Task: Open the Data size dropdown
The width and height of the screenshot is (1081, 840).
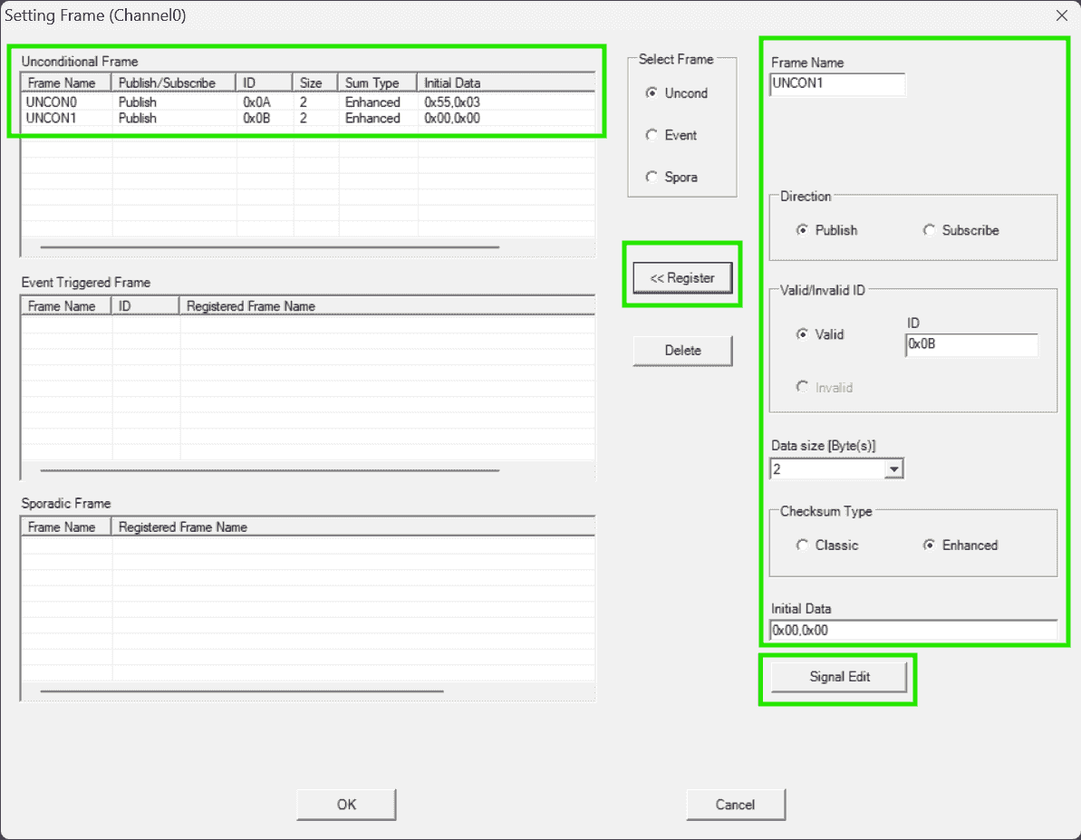Action: point(893,469)
